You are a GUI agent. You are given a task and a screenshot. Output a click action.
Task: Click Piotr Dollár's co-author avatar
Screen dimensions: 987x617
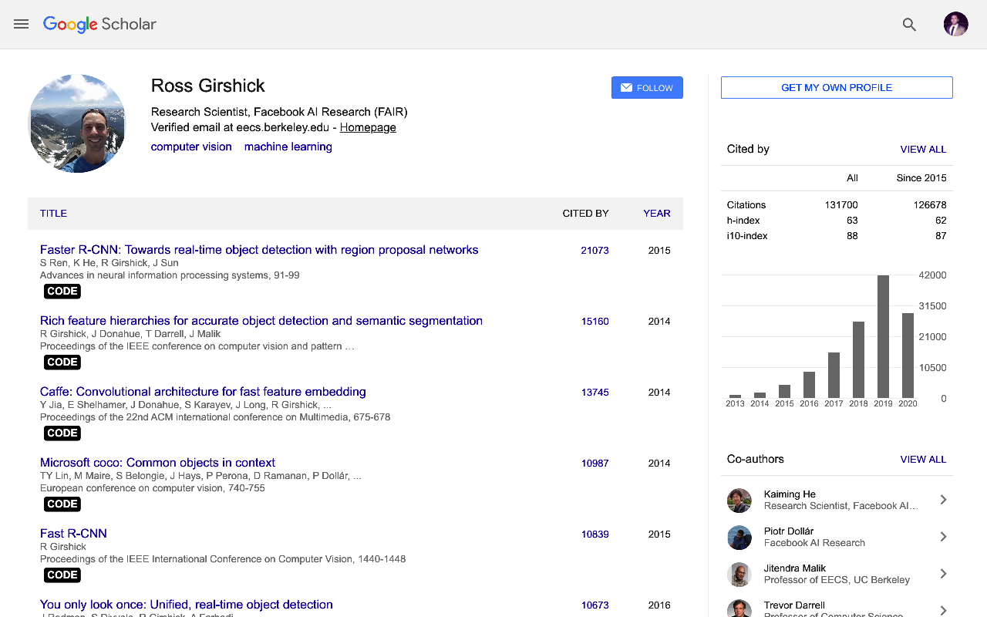coord(739,537)
